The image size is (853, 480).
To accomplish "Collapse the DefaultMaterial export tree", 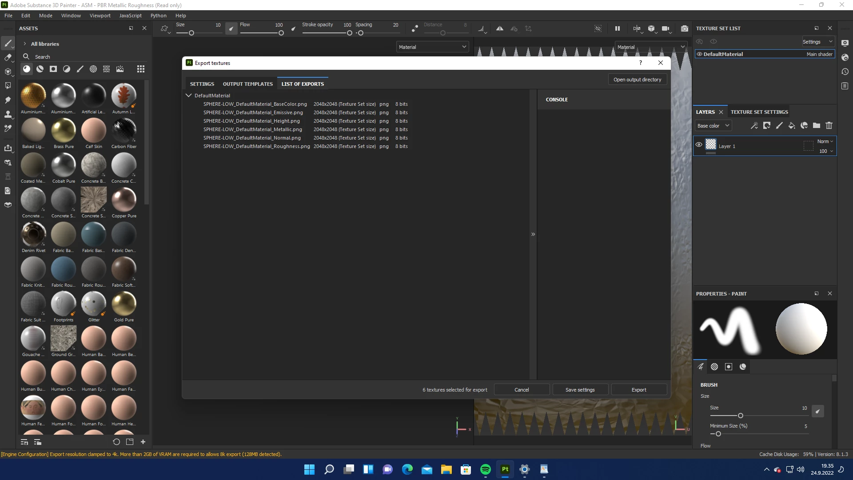I will 188,96.
